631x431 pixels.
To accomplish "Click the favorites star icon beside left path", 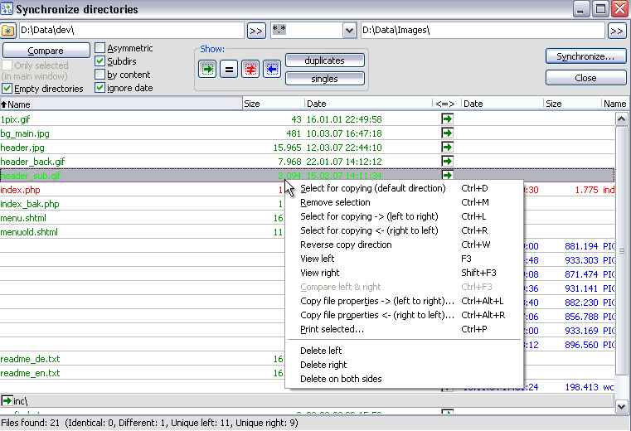I will pyautogui.click(x=8, y=31).
